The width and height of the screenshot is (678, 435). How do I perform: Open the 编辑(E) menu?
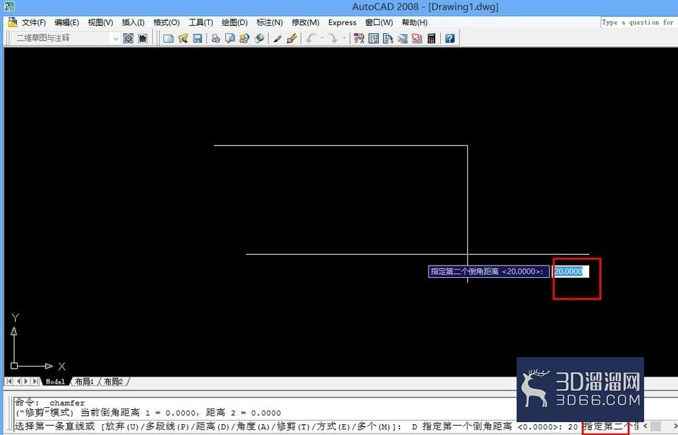click(66, 22)
